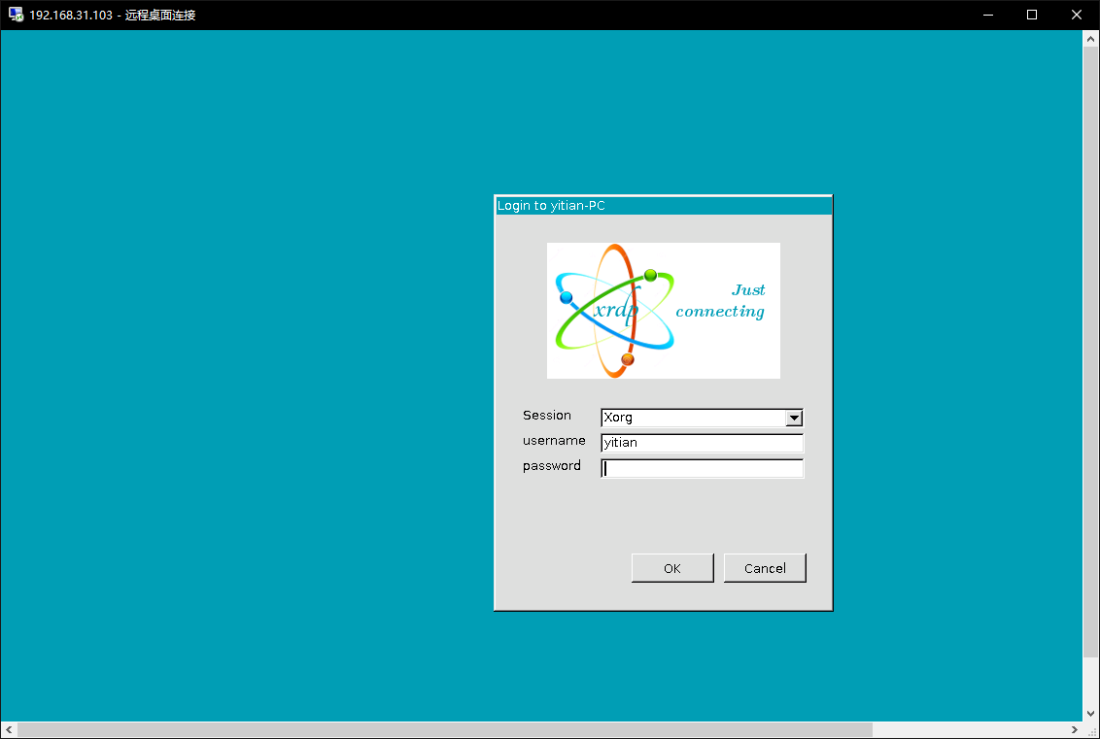Screen dimensions: 1100x739
Task: Select the Xorg session value
Action: 680,418
